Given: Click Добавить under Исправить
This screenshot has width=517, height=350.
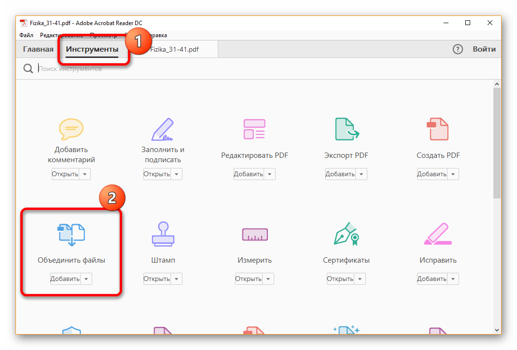Looking at the screenshot, I should (x=432, y=279).
